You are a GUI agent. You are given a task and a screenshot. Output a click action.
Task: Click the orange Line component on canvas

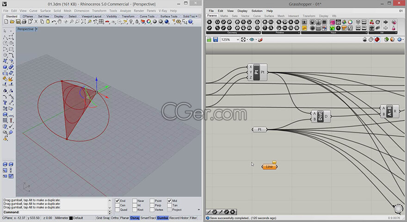[x=270, y=166]
